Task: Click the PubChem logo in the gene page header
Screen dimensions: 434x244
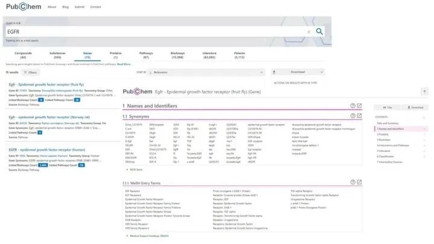Action: pos(137,92)
